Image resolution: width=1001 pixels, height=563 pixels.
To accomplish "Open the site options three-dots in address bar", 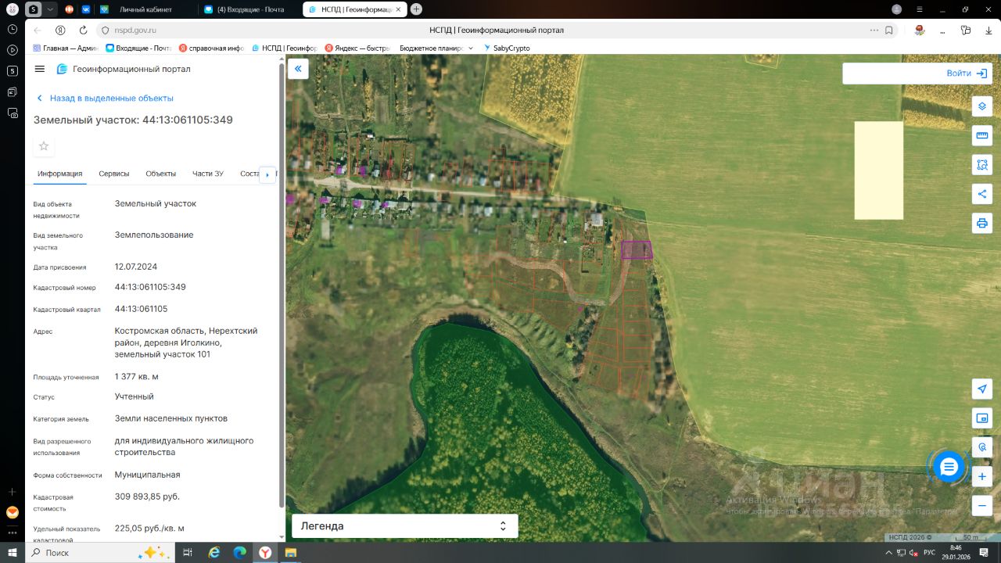I will [x=874, y=30].
